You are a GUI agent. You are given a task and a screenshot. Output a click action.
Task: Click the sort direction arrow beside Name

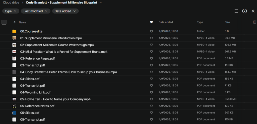click(x=15, y=22)
